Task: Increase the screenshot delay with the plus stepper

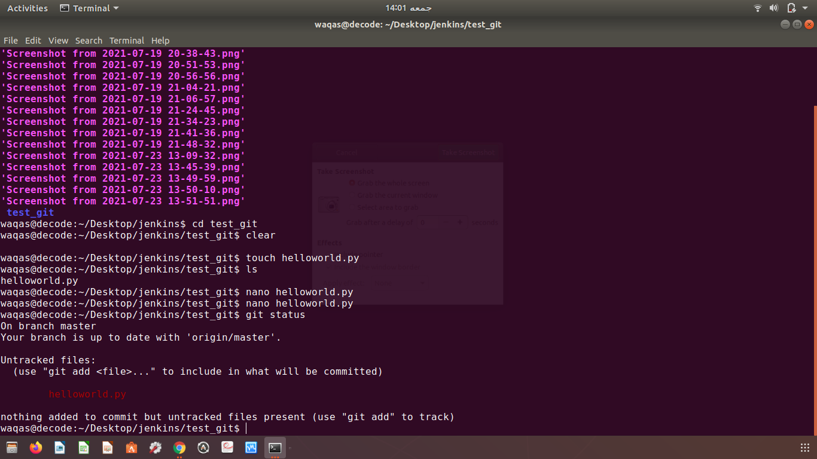Action: pos(460,222)
